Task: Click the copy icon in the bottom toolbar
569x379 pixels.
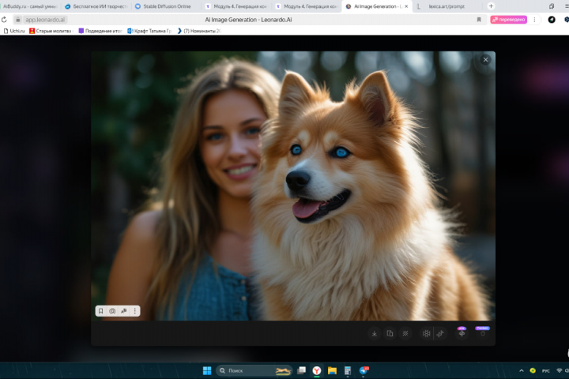Action: point(390,333)
